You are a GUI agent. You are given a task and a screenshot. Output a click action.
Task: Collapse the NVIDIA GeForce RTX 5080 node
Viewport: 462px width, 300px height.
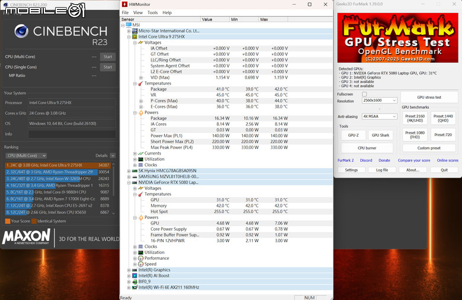pos(129,182)
